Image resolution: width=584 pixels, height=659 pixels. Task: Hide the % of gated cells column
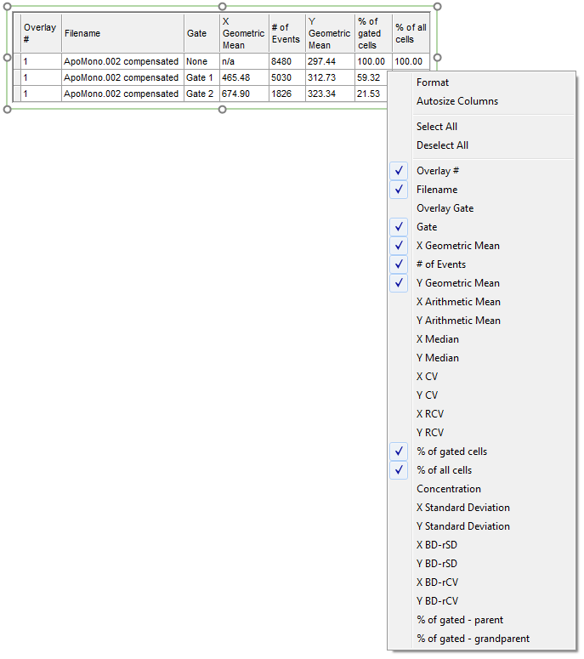(451, 452)
